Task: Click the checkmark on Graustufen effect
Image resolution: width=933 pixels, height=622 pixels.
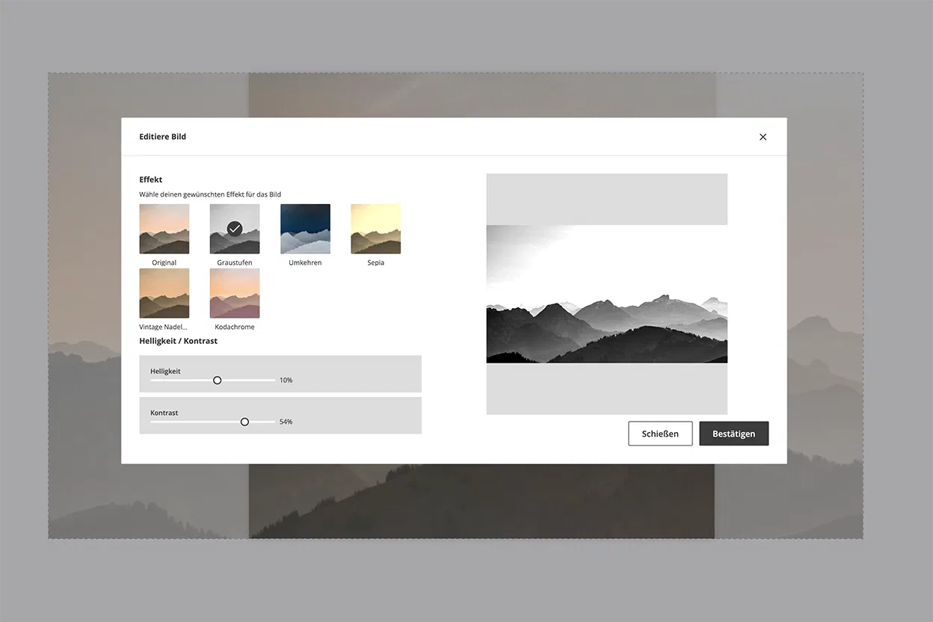Action: tap(235, 229)
